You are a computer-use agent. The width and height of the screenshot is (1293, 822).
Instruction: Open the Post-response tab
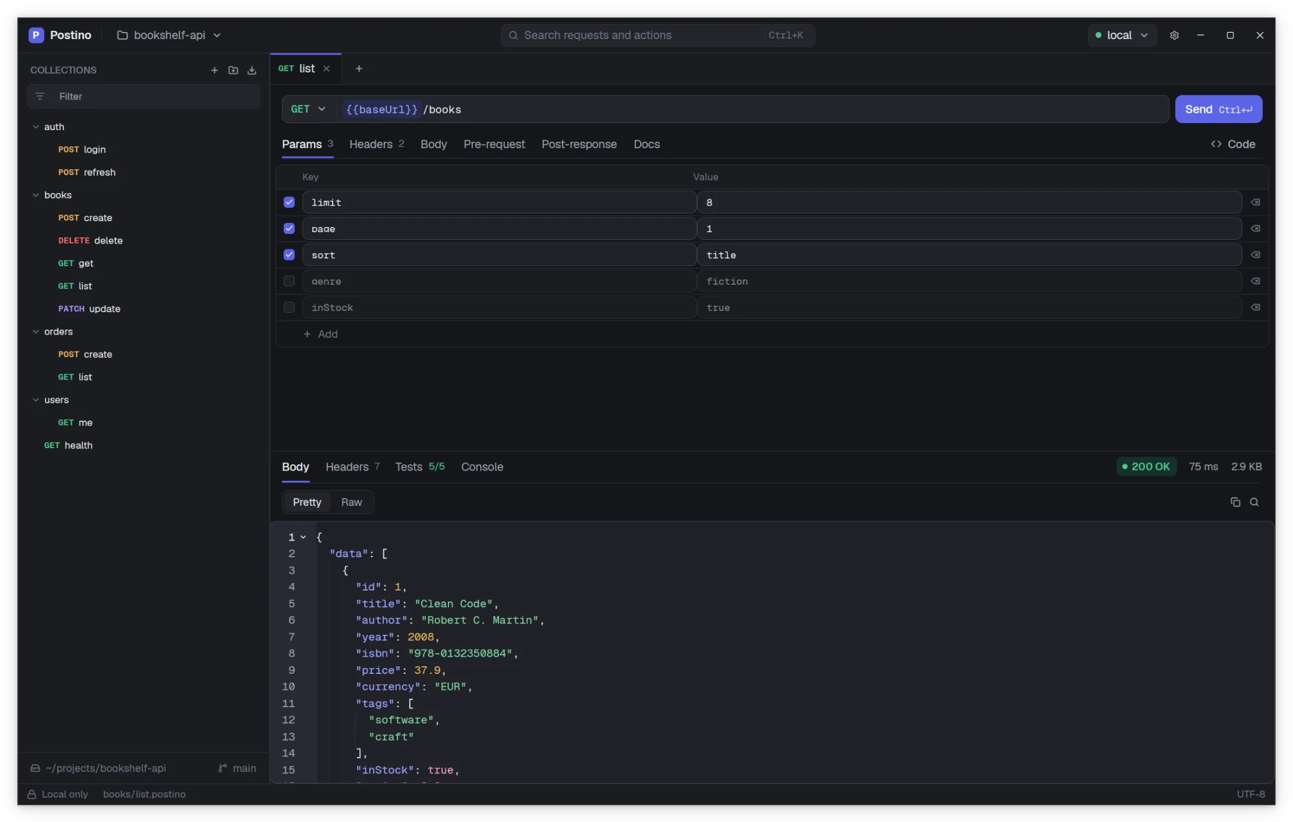(579, 144)
